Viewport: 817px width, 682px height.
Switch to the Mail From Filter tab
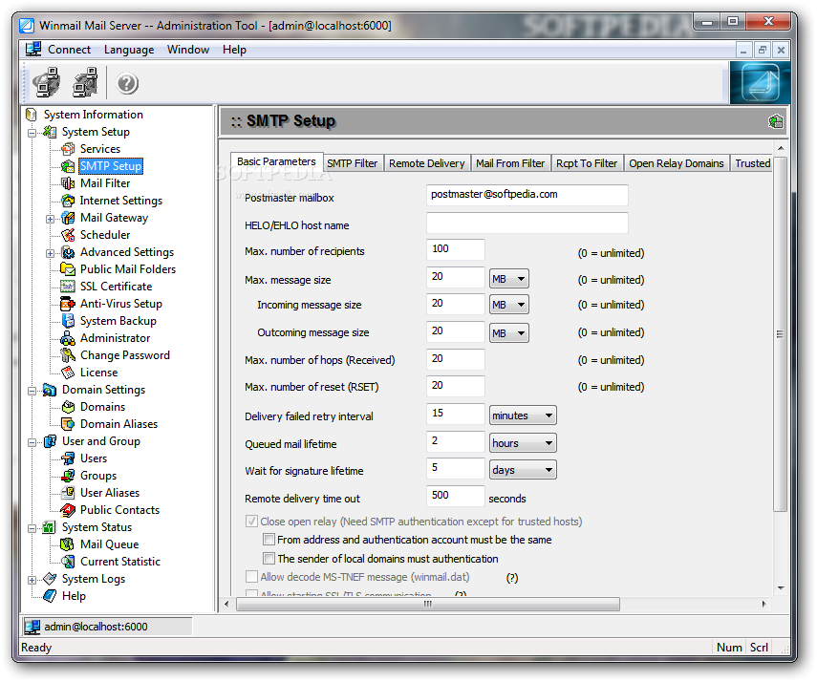click(x=510, y=163)
